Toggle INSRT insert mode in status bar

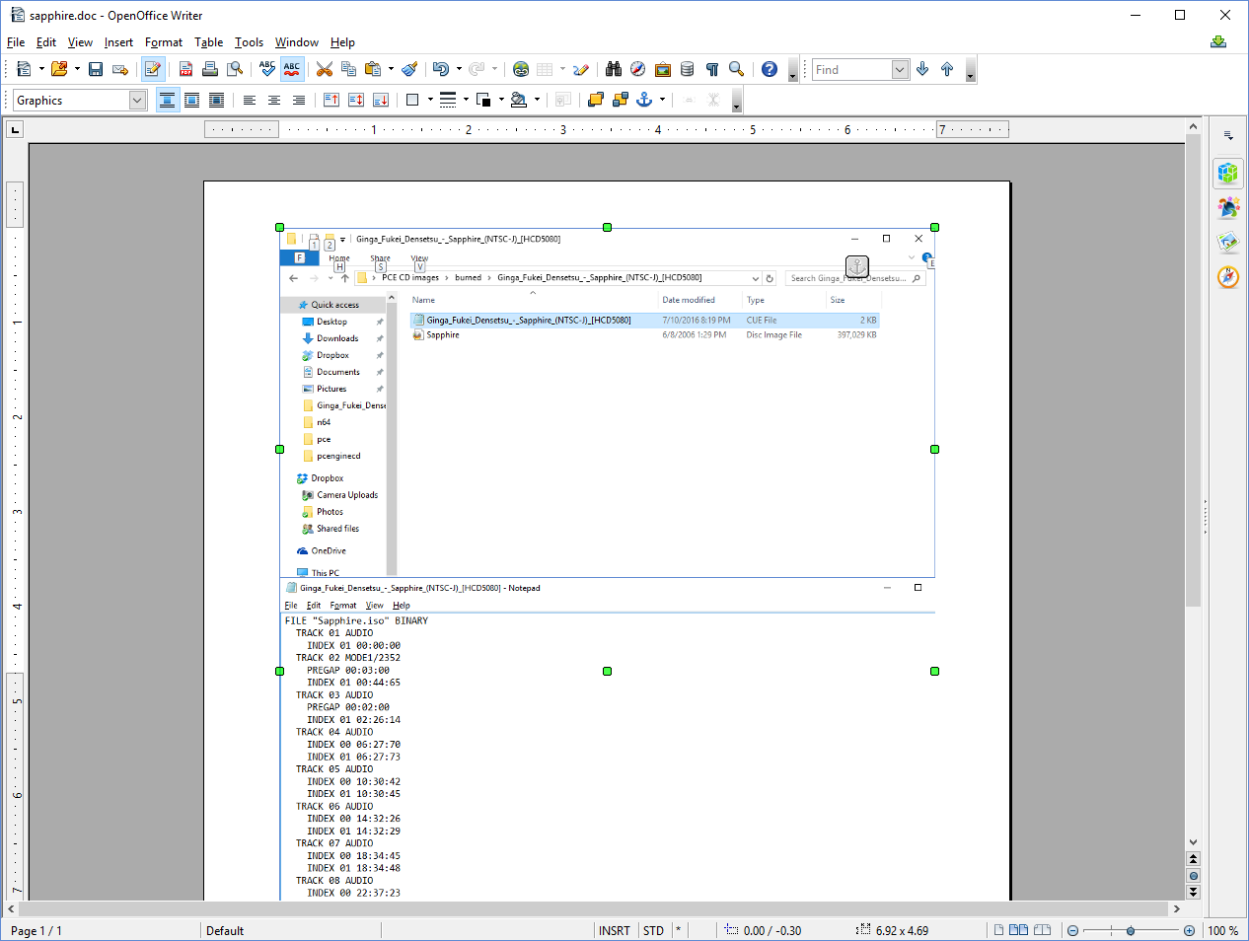(x=614, y=930)
